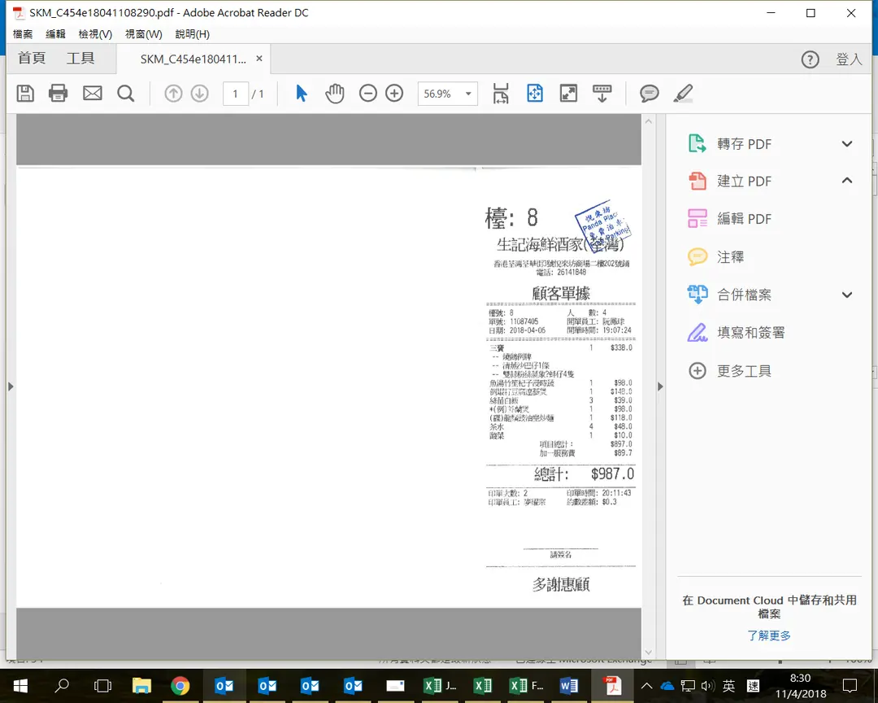
Task: Open the 檔案 menu
Action: click(x=23, y=34)
